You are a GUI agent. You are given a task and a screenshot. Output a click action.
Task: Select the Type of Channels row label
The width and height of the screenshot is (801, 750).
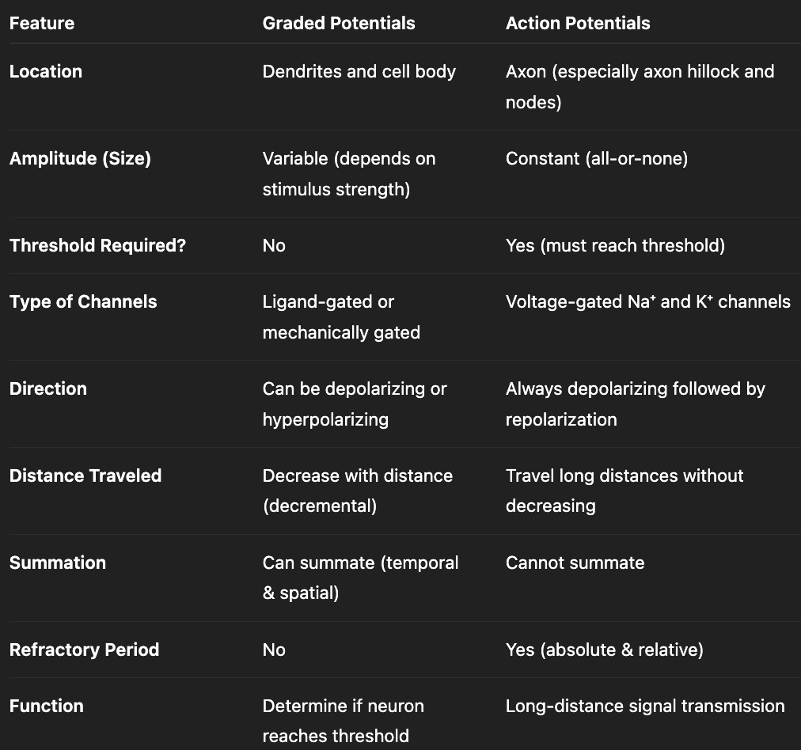coord(83,301)
